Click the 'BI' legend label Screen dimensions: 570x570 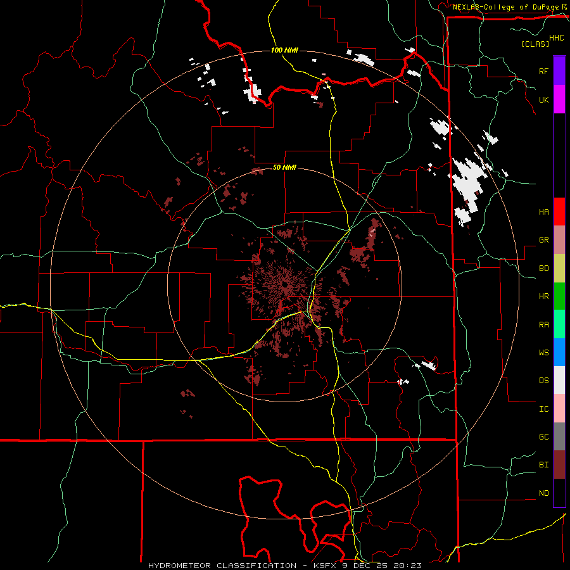pos(543,465)
